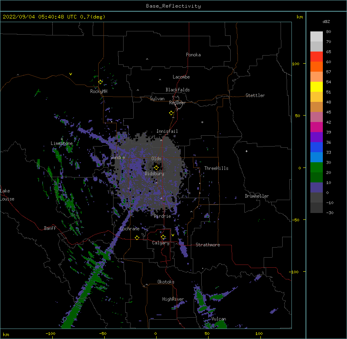Select the Sylvan label
The width and height of the screenshot is (347, 339).
(157, 99)
